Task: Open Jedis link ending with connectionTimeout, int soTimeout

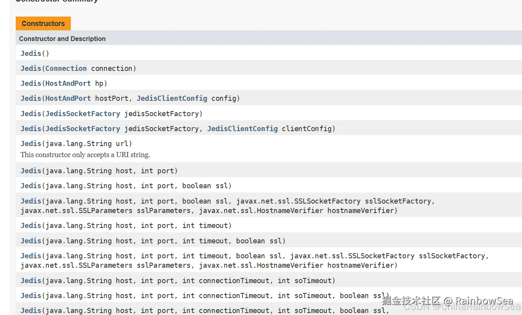Action: [x=31, y=280]
